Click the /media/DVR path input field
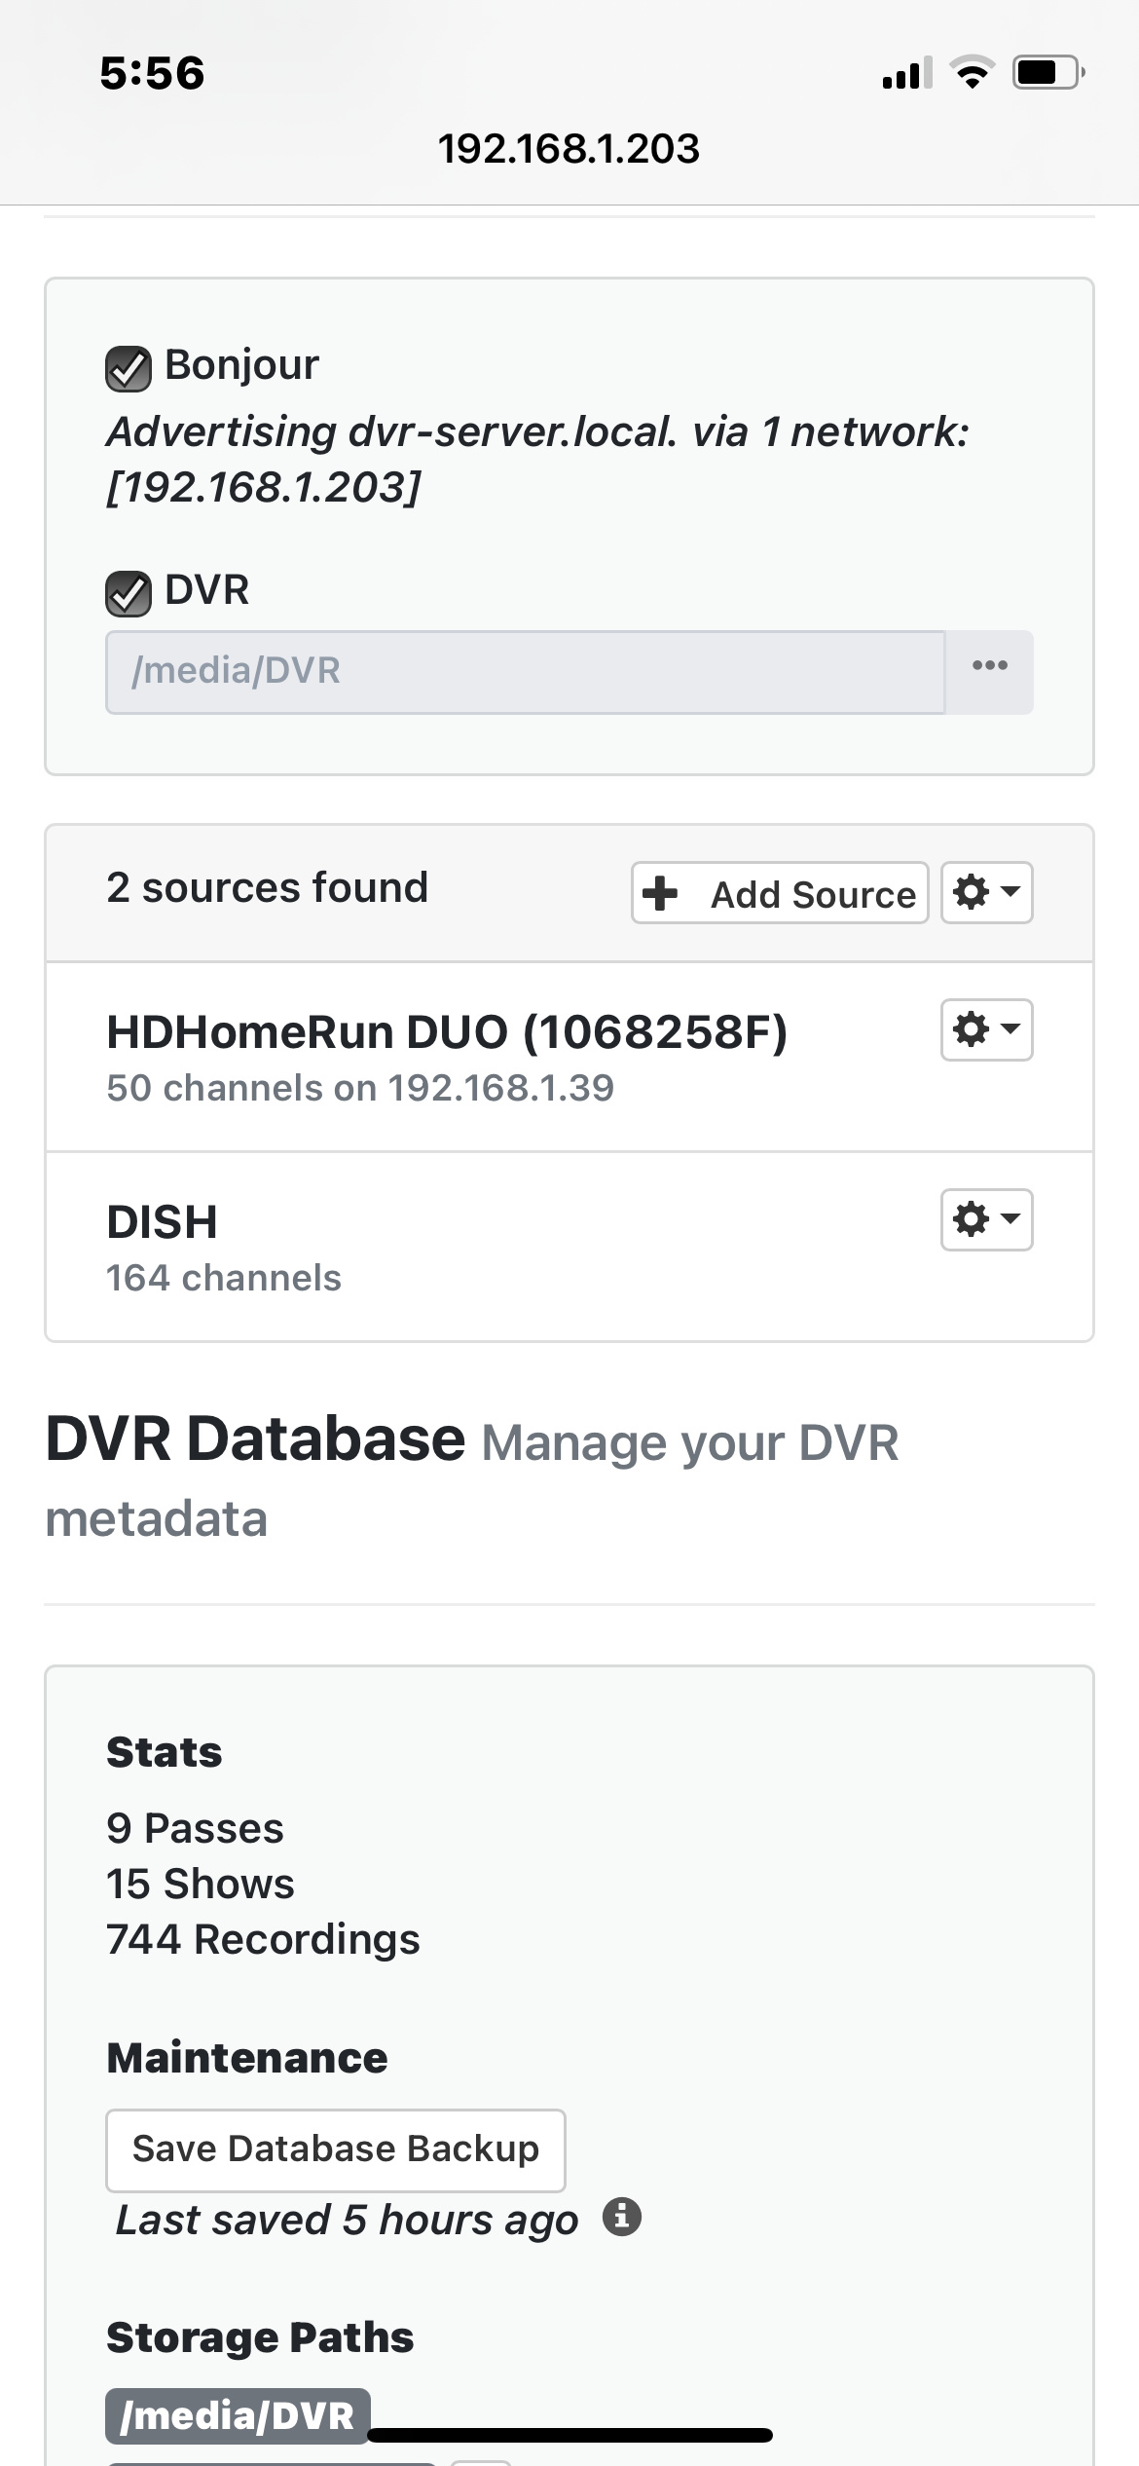The image size is (1139, 2466). 525,672
